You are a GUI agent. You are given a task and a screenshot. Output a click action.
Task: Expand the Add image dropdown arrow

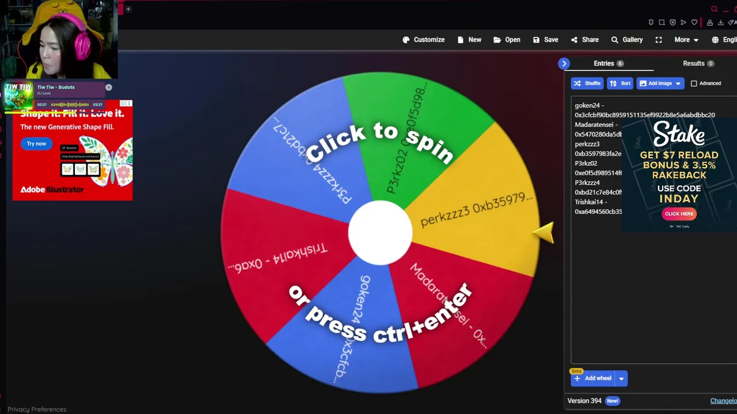click(678, 83)
